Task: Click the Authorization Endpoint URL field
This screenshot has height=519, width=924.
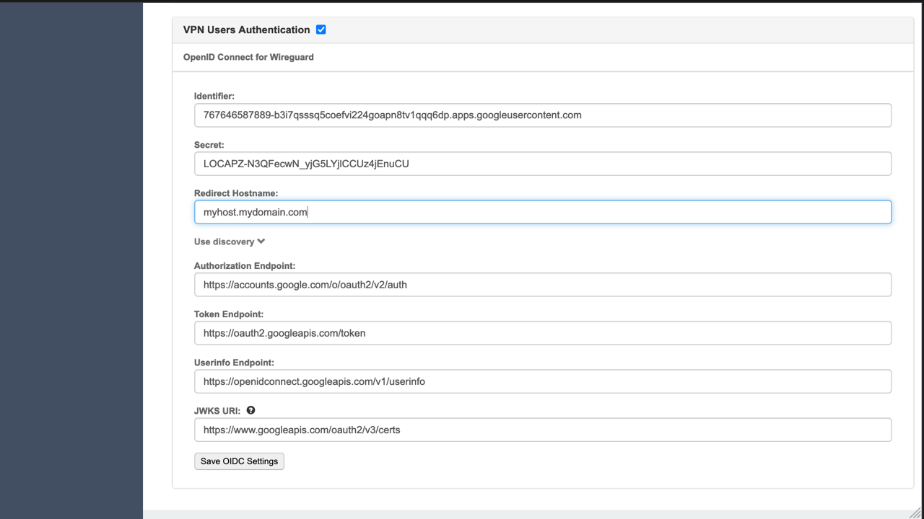Action: point(542,285)
